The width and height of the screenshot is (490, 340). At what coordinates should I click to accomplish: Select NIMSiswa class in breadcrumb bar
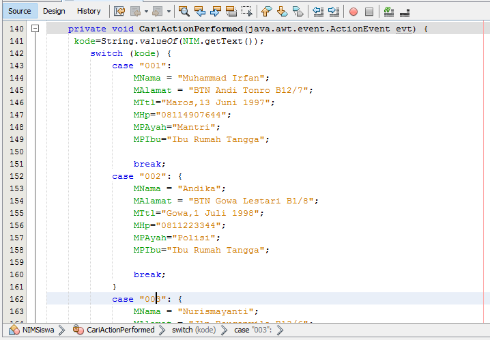(38, 330)
